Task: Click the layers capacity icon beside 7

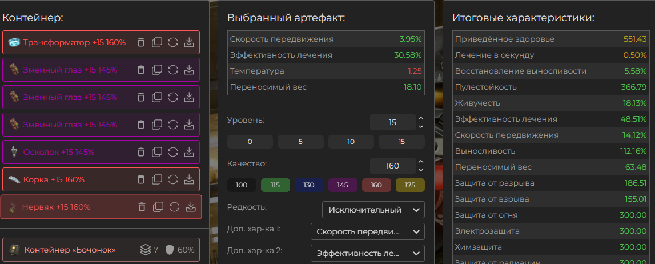Action: (146, 250)
